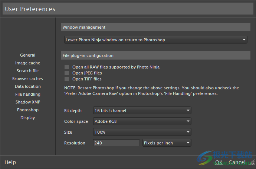This screenshot has width=256, height=169.
Task: Toggle Open JPEG files checkbox
Action: point(67,73)
